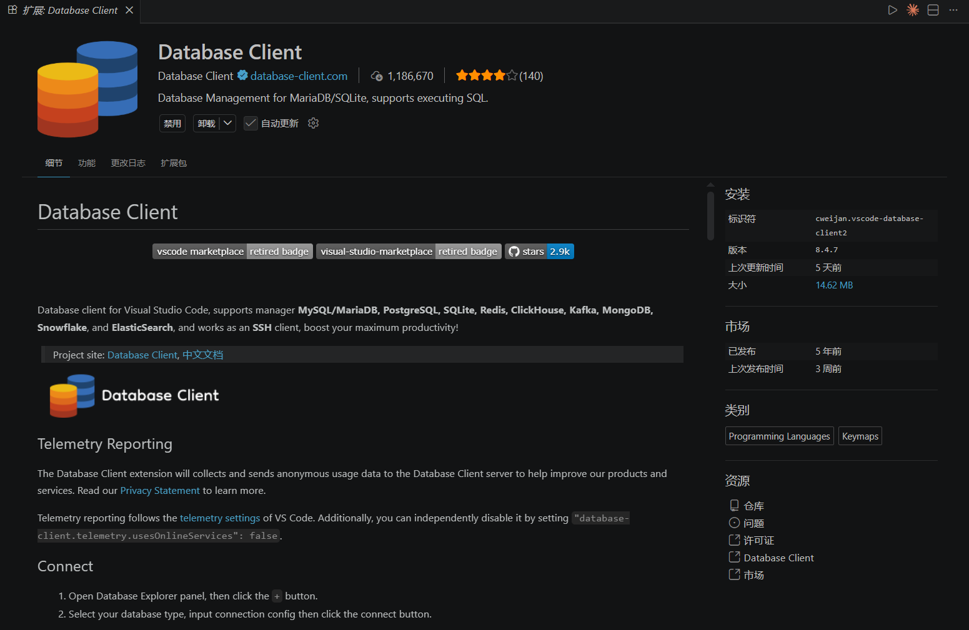Image resolution: width=969 pixels, height=630 pixels.
Task: Click the Disable (禁用) button
Action: [172, 124]
